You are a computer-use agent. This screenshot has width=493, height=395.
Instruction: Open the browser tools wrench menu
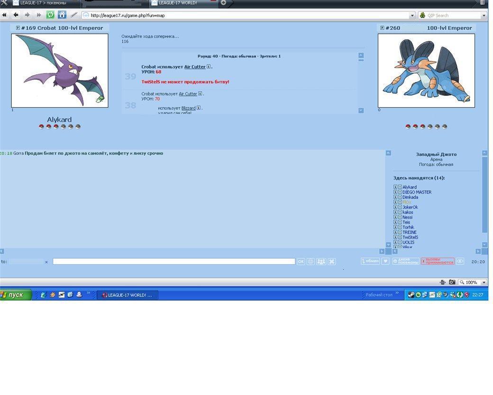[4, 3]
